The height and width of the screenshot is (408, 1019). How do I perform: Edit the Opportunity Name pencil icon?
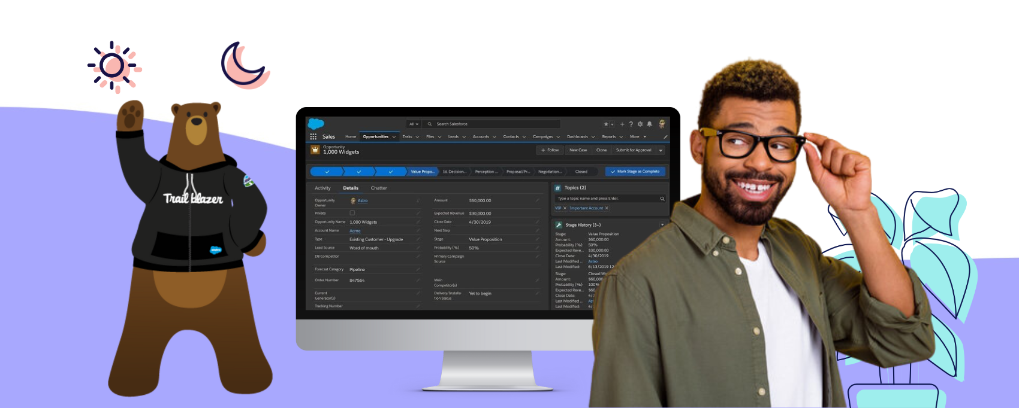(418, 222)
